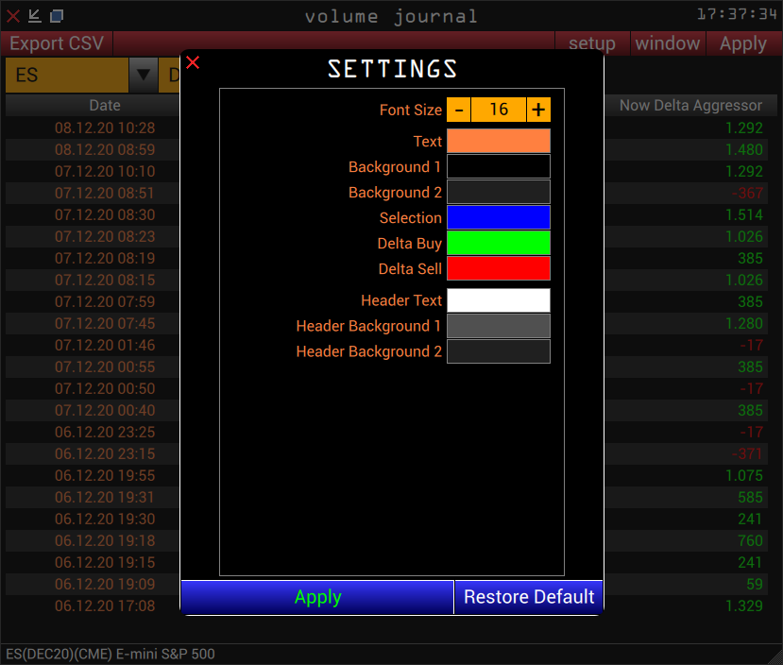
Task: Close the Settings dialog with the red X
Action: (x=193, y=62)
